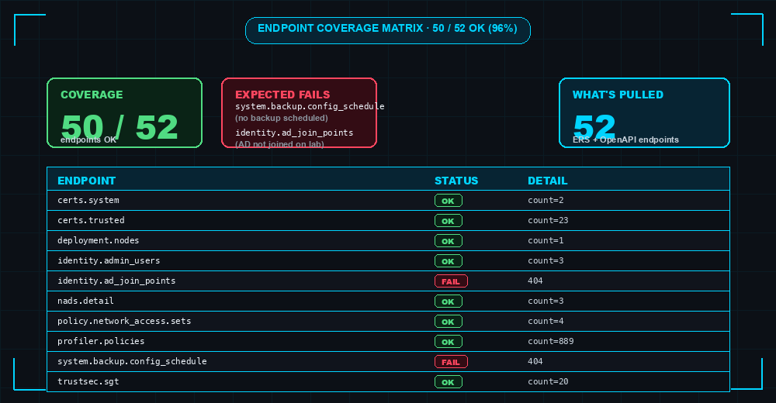Open the Expected Fails card
Screen dimensions: 776x403
click(299, 112)
